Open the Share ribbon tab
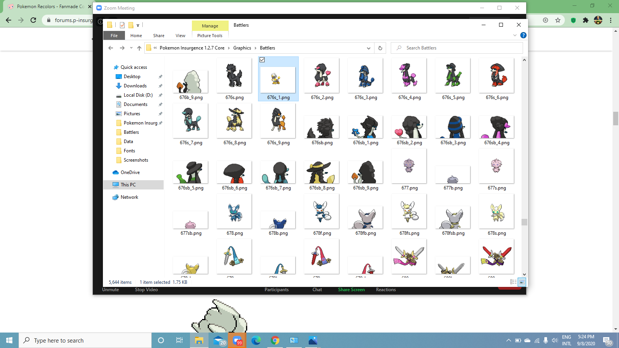 tap(159, 36)
